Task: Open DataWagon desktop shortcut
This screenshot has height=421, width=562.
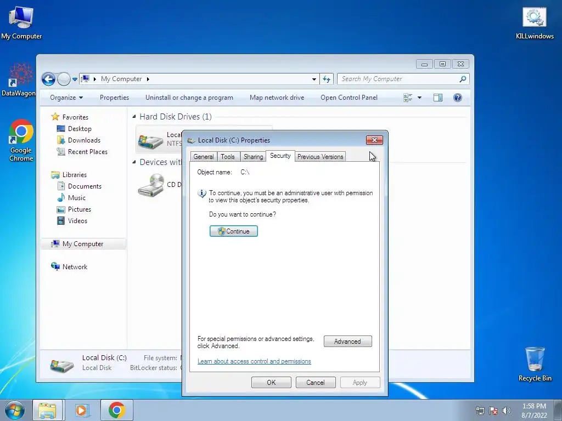Action: (19, 80)
